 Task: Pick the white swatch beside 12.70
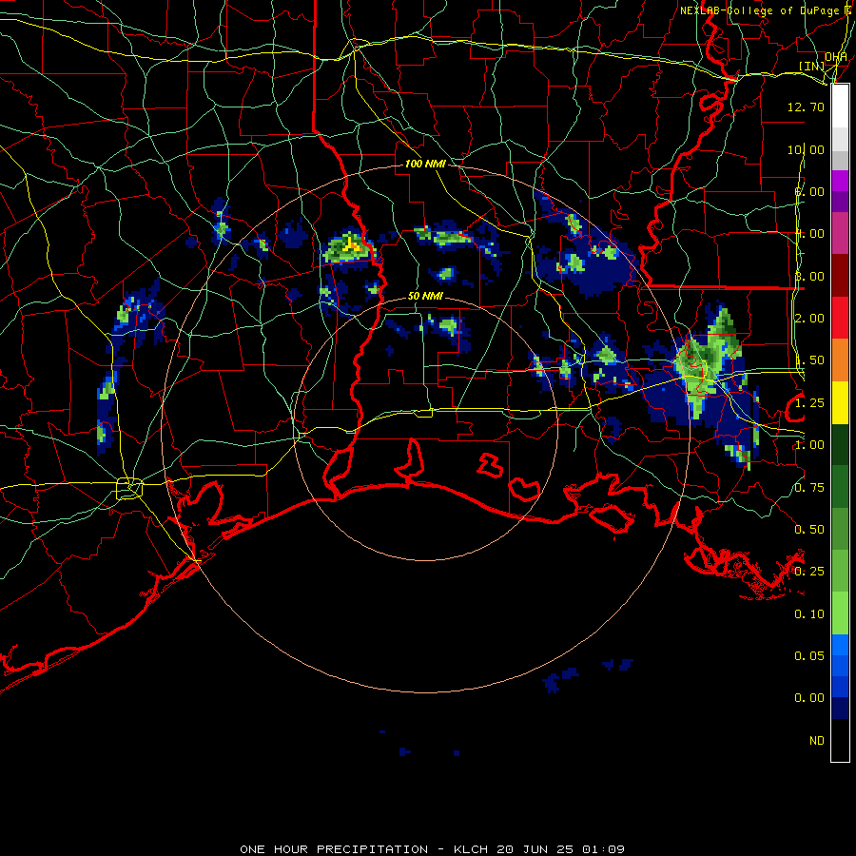tap(840, 107)
